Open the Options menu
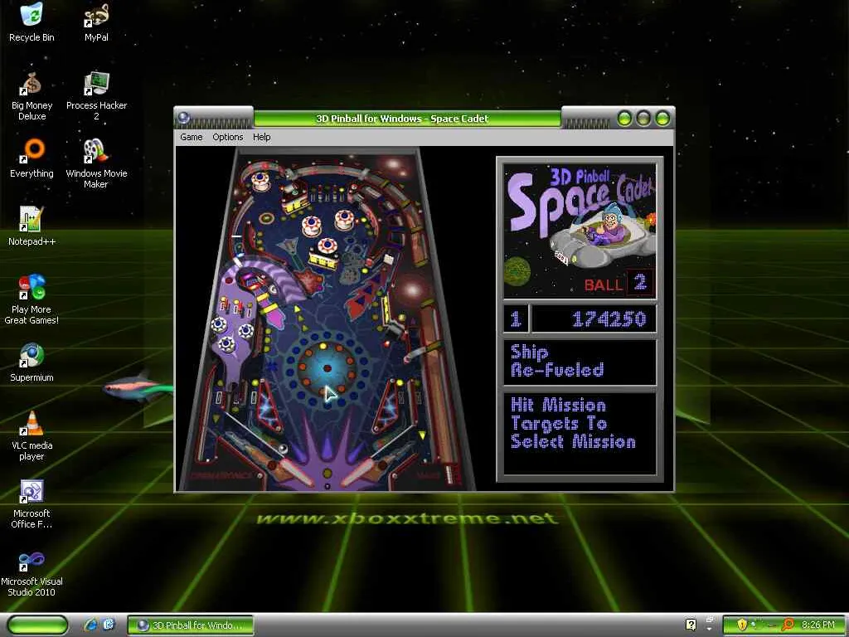The height and width of the screenshot is (637, 849). [227, 137]
